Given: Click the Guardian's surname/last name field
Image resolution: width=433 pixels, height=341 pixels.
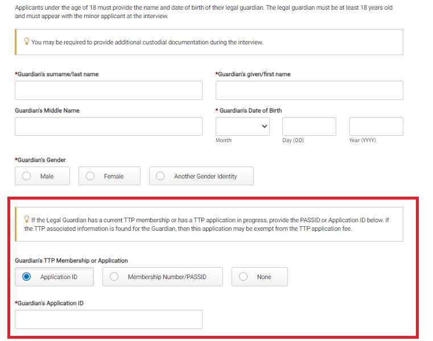Looking at the screenshot, I should point(109,90).
